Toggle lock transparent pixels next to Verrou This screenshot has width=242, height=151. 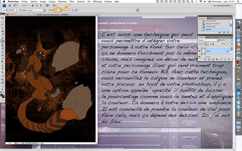coord(206,44)
